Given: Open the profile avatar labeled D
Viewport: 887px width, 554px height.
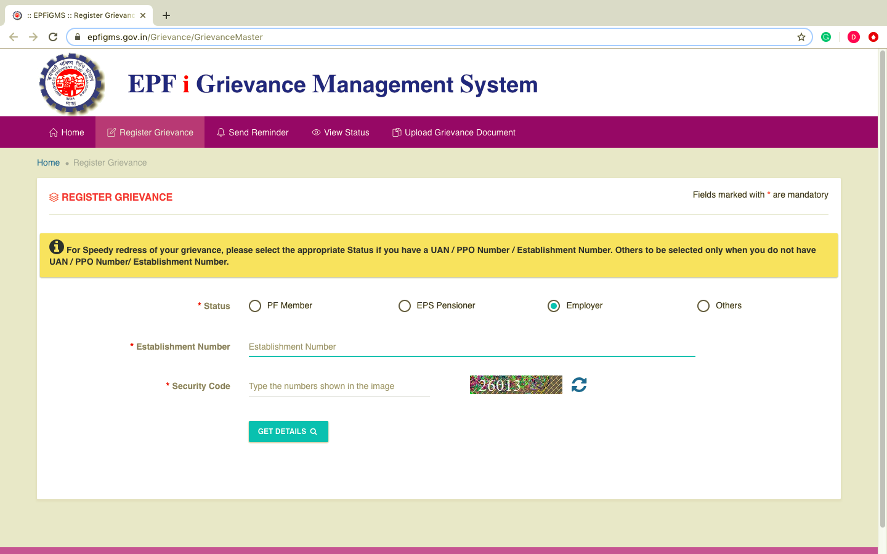Looking at the screenshot, I should [854, 37].
